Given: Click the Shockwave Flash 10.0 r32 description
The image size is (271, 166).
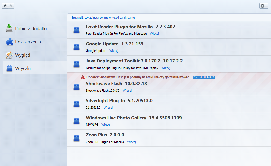Looking at the screenshot, I should (103, 91).
